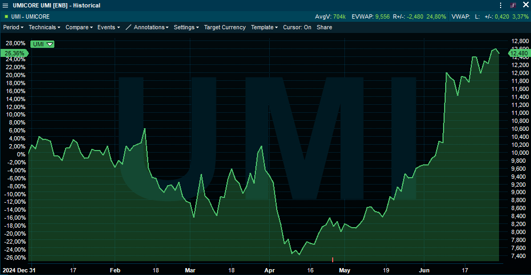Click the May label on time axis

click(x=344, y=270)
